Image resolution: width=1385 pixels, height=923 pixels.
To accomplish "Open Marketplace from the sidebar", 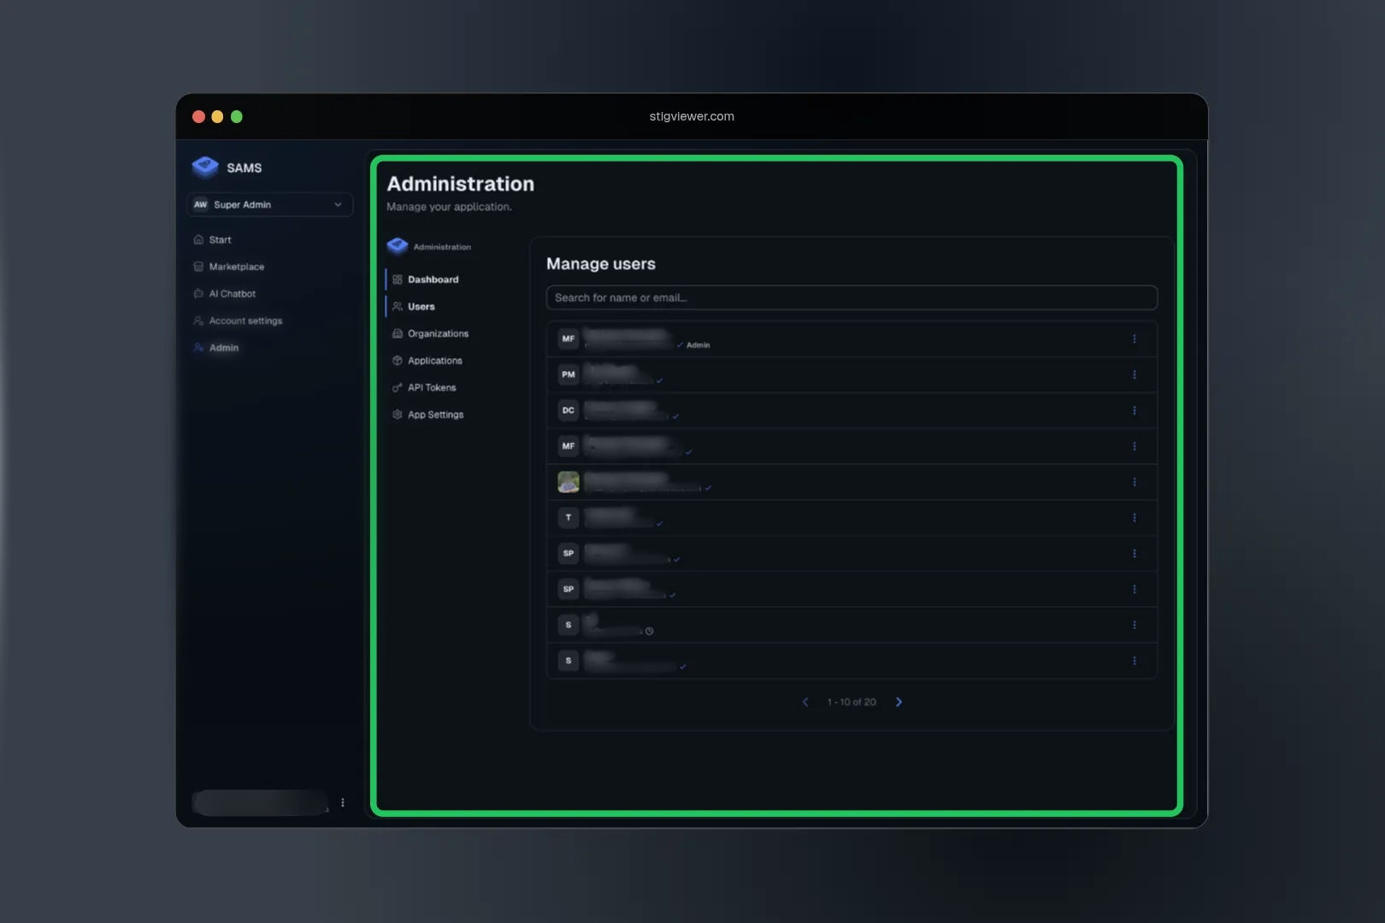I will [x=236, y=267].
